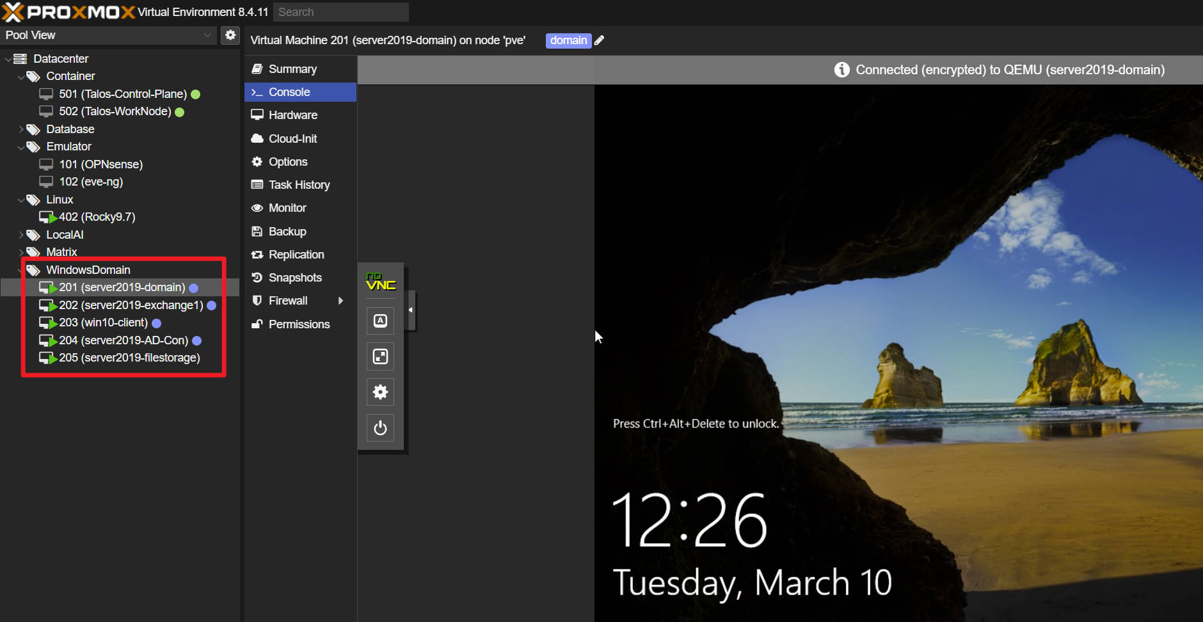Open noVNC extra keys panel
Image resolution: width=1203 pixels, height=622 pixels.
coord(380,321)
